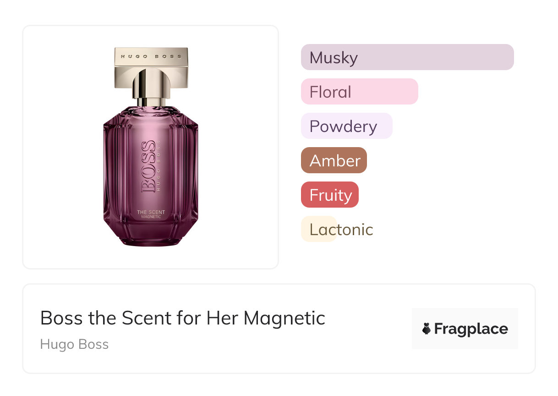Screen dimensions: 558x396
Task: Click the Powdery accord bar
Action: click(346, 126)
